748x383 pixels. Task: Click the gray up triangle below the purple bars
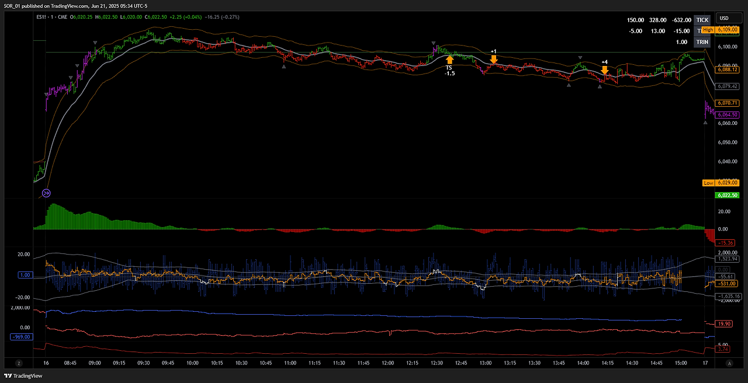705,122
